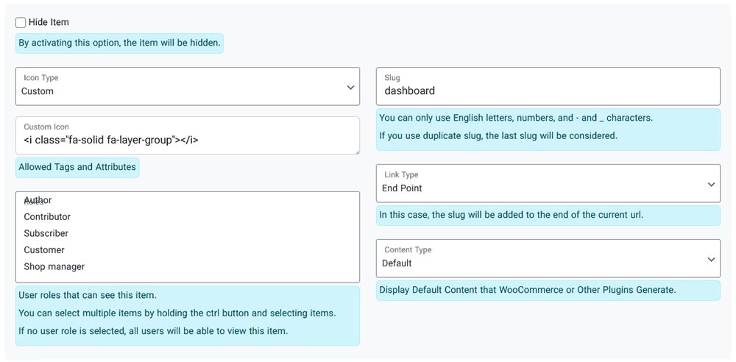The image size is (736, 362).
Task: Open the Icon Type dropdown showing Custom
Action: coord(187,87)
